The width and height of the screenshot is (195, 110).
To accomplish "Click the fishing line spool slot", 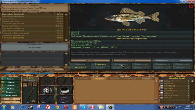I will (65, 90).
